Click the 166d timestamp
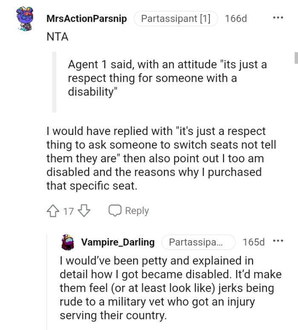The image size is (298, 330). point(236,19)
